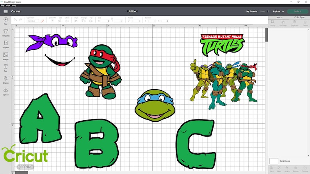
Task: Click the Blank Canvas color swatch
Action: (274, 161)
